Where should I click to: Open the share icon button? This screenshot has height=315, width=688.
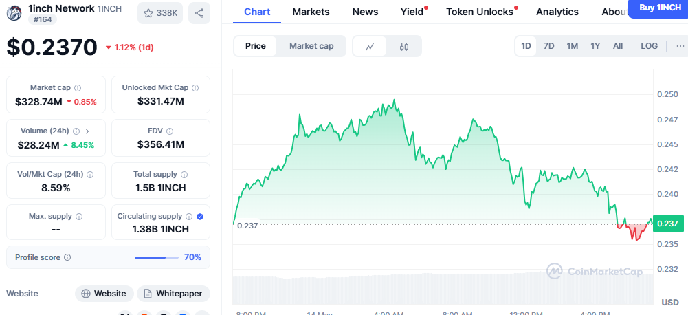click(199, 13)
